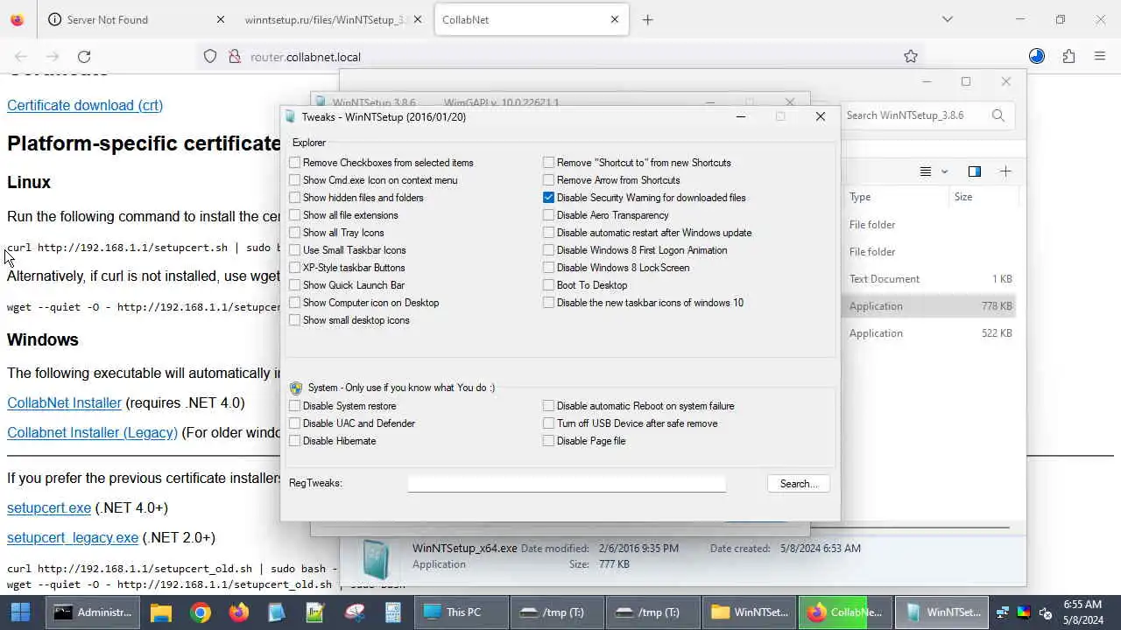
Task: Open the Notepad++ taskbar icon
Action: point(315,612)
